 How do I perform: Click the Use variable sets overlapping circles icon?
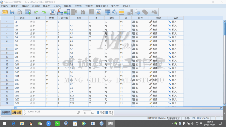click(137, 12)
